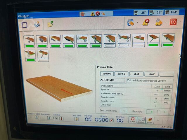Screen dimensions: 187x140
Task: Toggle the Predehrev QMS heating button
Action: coord(37,118)
